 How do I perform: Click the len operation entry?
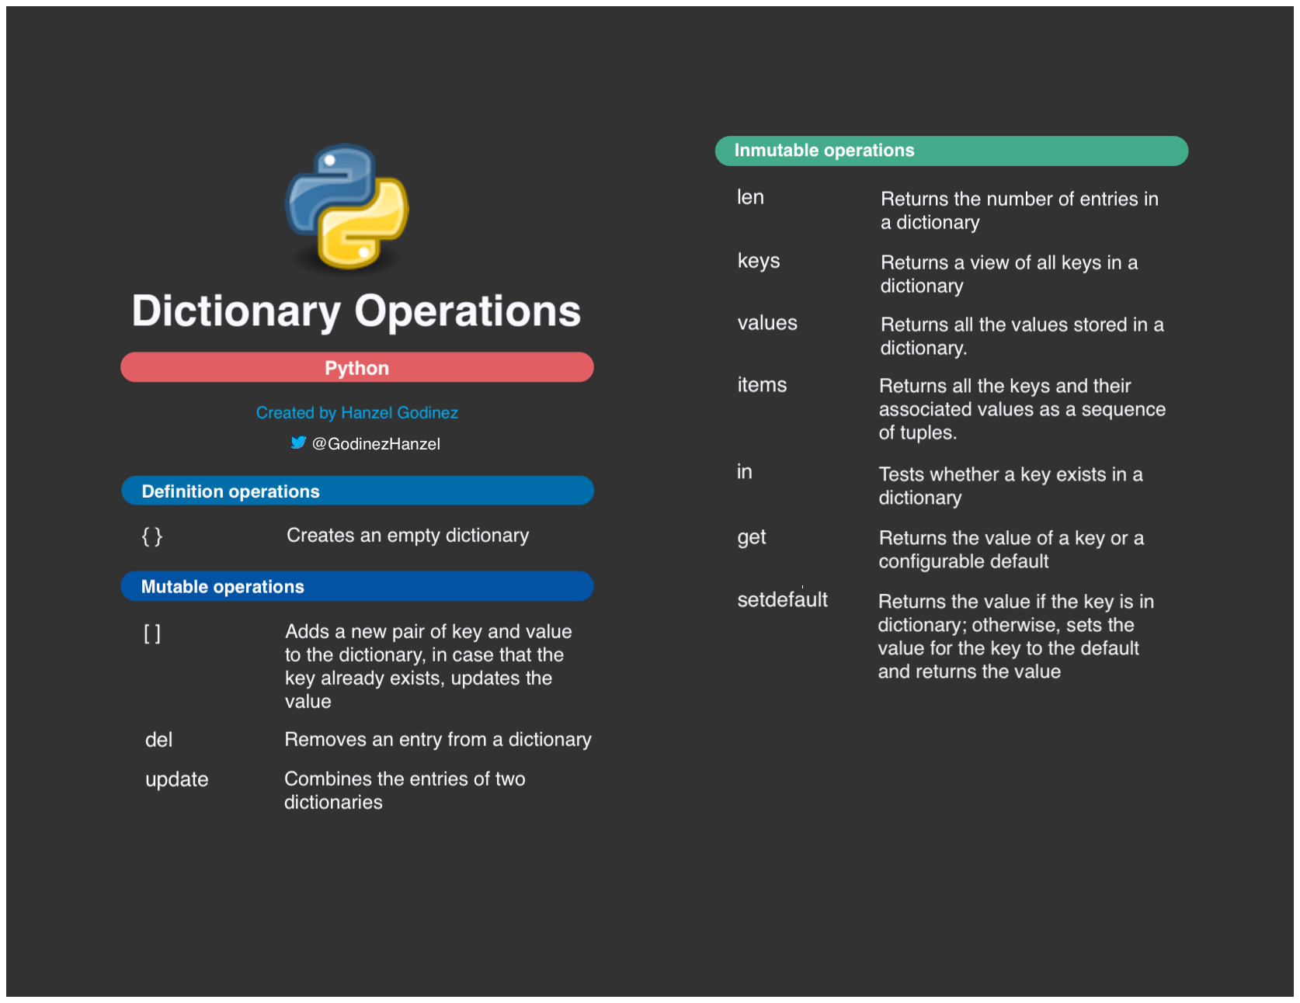tap(750, 198)
